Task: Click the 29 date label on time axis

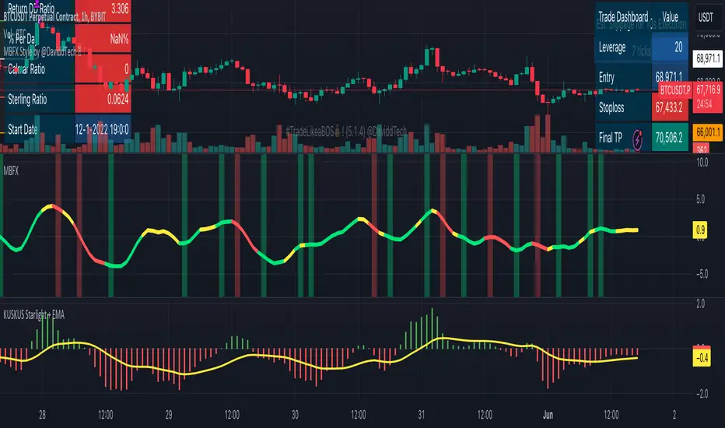Action: pos(168,415)
